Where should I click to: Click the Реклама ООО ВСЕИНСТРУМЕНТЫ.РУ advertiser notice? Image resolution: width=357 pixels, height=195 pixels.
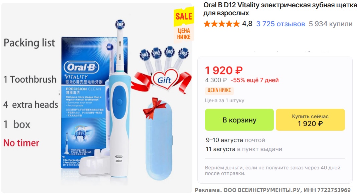tap(273, 190)
